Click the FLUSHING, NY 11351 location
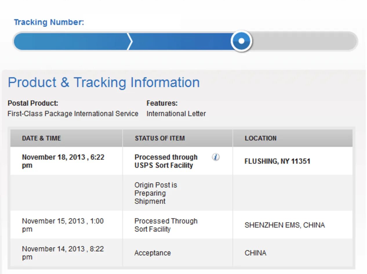The width and height of the screenshot is (367, 274). point(277,161)
